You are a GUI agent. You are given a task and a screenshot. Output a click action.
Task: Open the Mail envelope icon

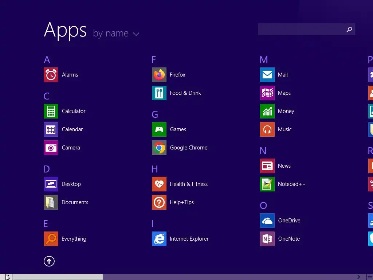point(267,75)
